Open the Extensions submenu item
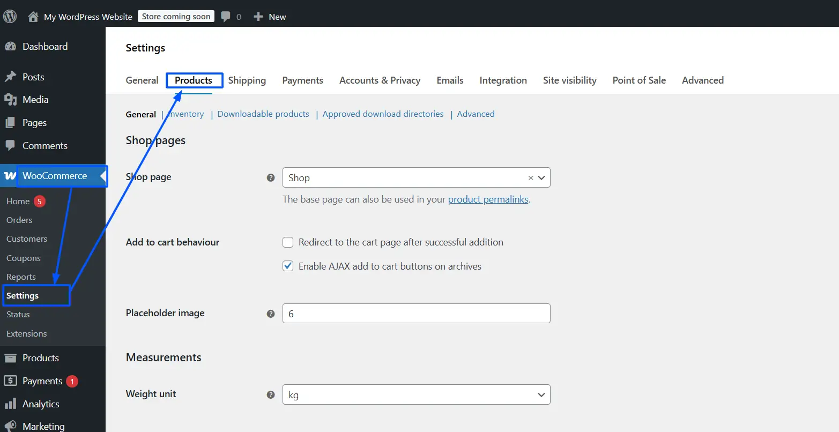 tap(26, 334)
